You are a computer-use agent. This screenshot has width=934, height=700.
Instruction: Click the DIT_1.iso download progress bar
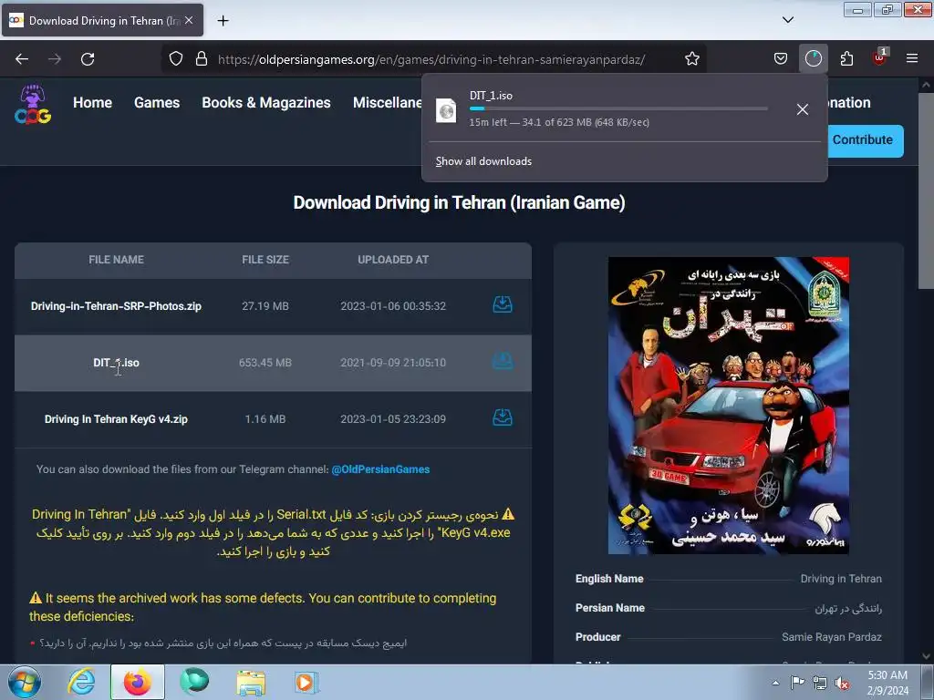pos(618,108)
